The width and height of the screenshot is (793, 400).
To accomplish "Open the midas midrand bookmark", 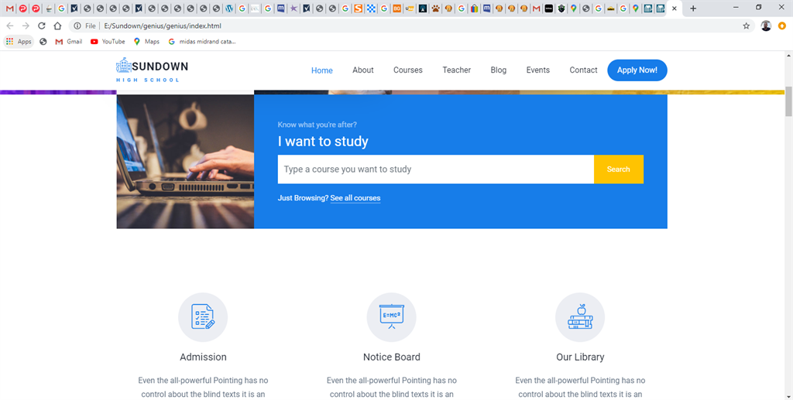I will click(x=202, y=42).
